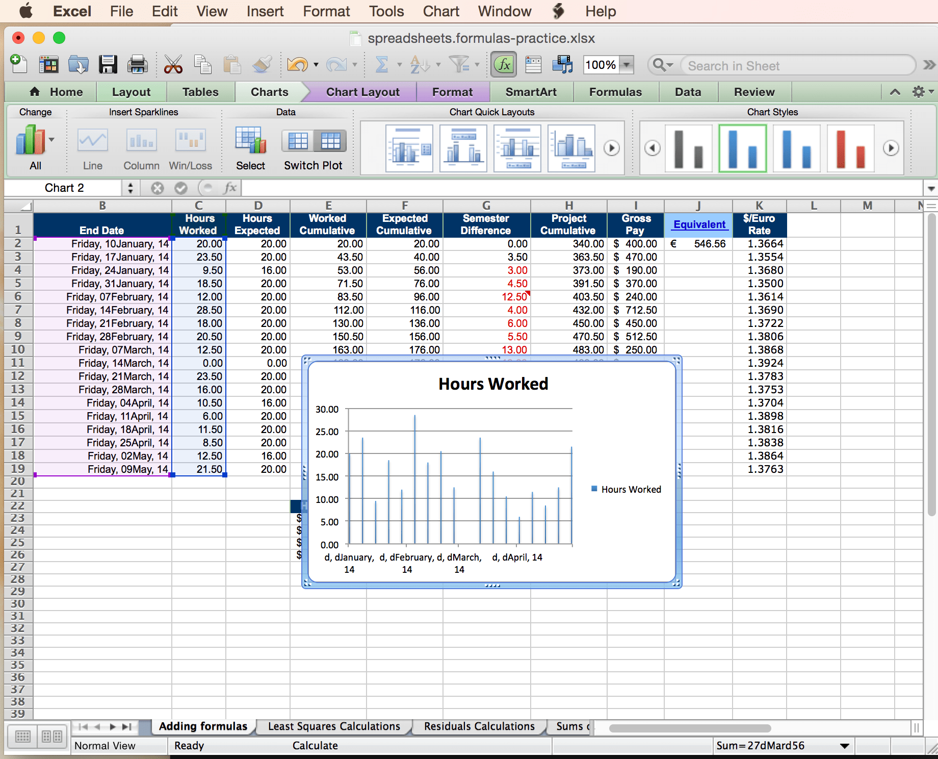Switch to Least Squares Calculations sheet
Screen dimensions: 938x759
point(334,726)
